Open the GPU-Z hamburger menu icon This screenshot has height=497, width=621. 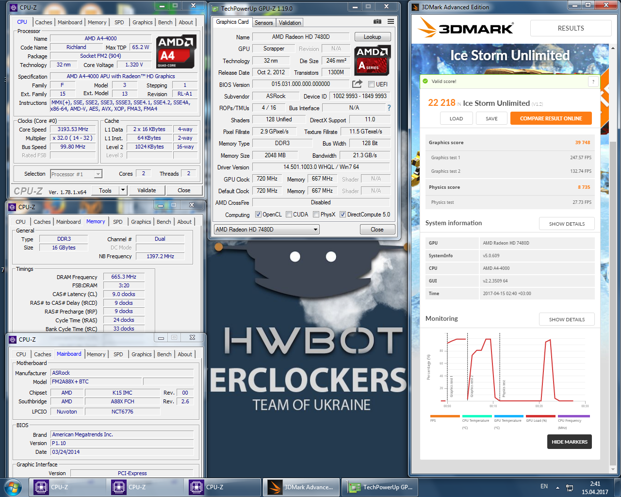pyautogui.click(x=391, y=22)
